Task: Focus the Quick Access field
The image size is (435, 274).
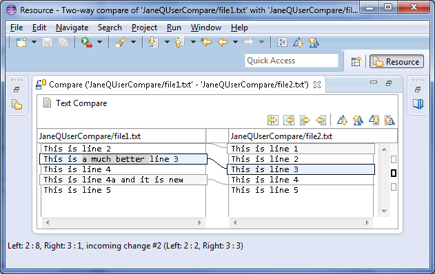Action: (x=292, y=61)
